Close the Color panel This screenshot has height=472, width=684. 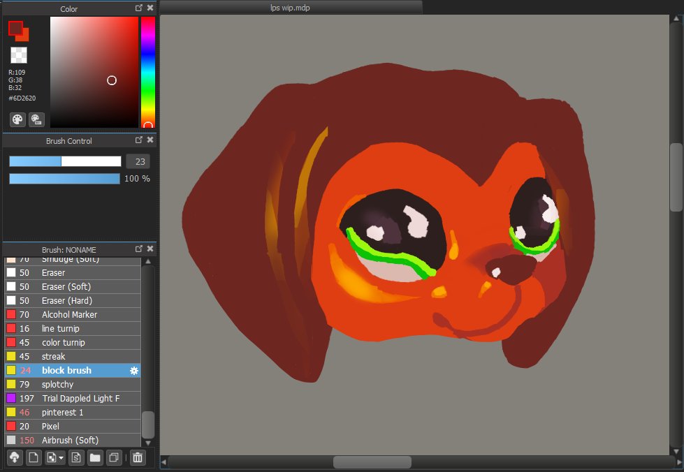pyautogui.click(x=150, y=8)
